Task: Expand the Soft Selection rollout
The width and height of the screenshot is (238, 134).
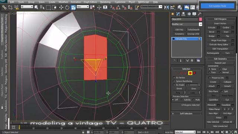Action: coord(186,114)
